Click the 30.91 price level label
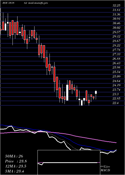This screenshot has height=175, width=125. [x=116, y=19]
